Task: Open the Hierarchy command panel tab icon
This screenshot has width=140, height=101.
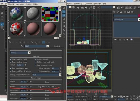Action: coord(121,12)
